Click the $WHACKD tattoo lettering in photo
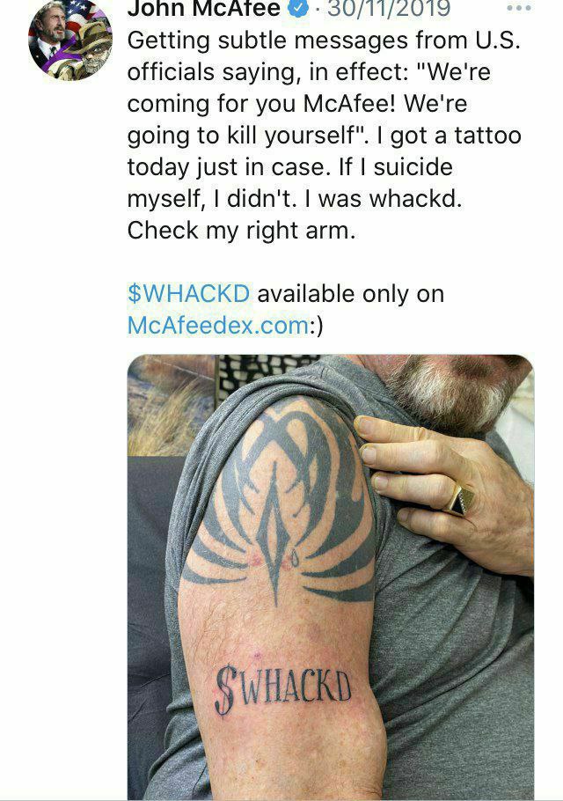Image resolution: width=563 pixels, height=801 pixels. [x=282, y=688]
